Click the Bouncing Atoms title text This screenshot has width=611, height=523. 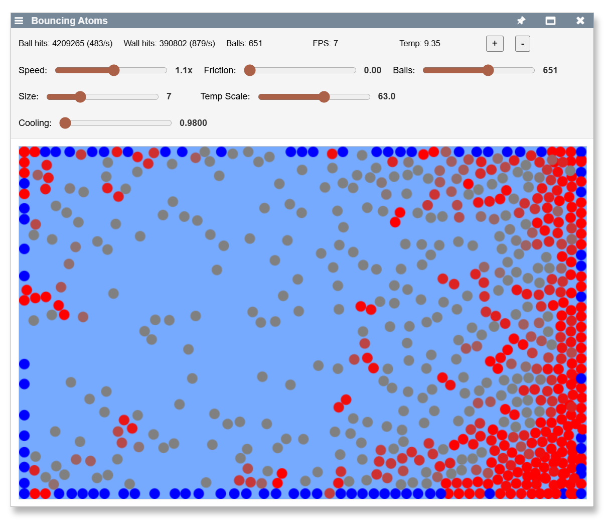click(69, 21)
